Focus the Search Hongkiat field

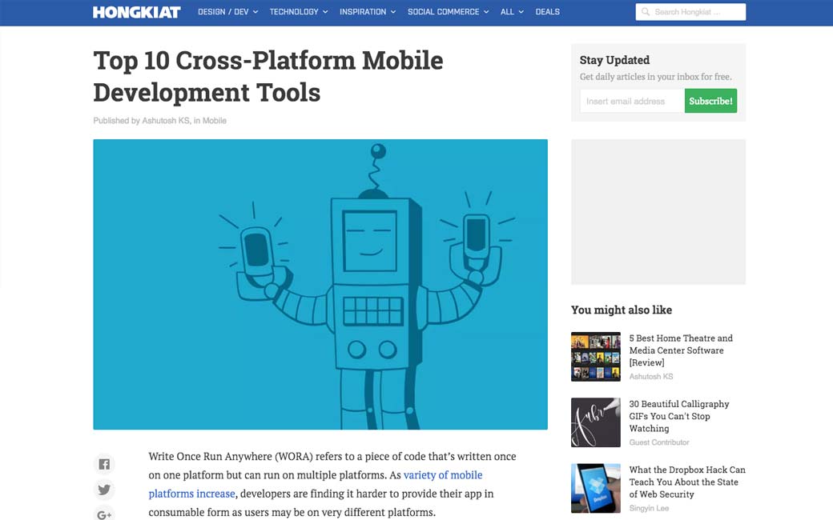697,12
